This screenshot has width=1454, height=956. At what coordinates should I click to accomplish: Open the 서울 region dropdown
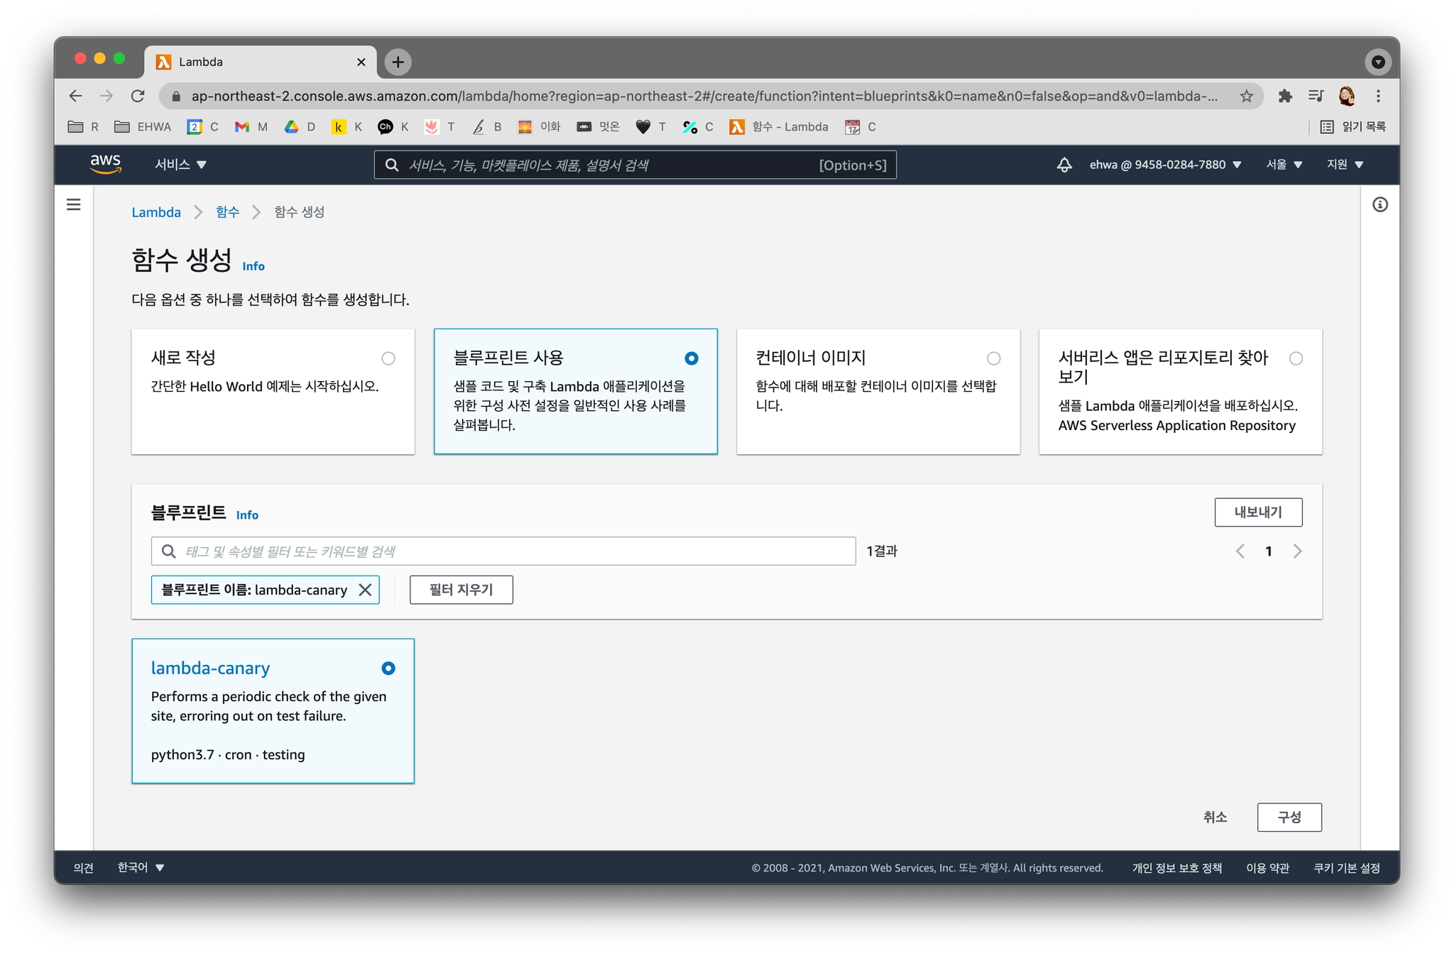1284,165
